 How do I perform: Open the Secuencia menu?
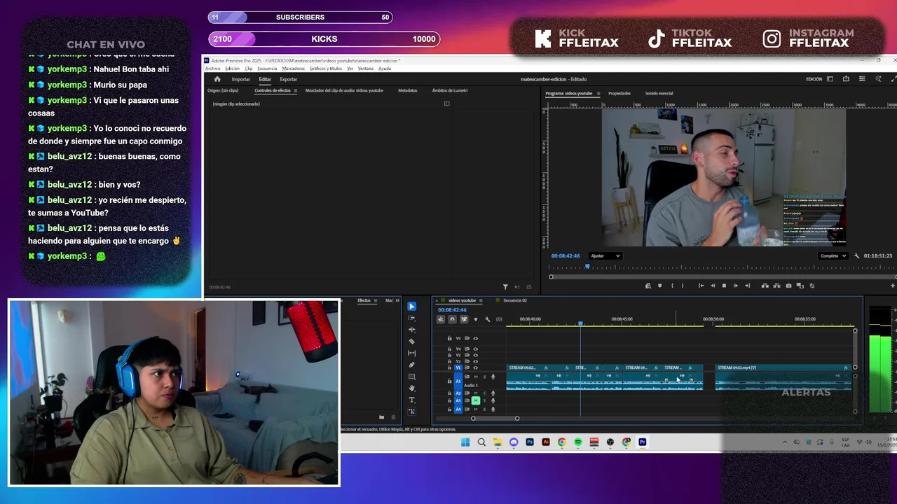267,69
